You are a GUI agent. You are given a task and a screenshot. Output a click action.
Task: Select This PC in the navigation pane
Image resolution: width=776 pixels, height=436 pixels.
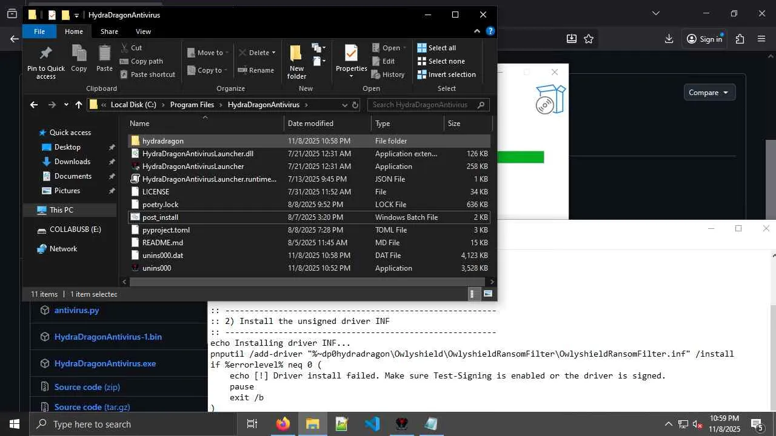coord(61,210)
